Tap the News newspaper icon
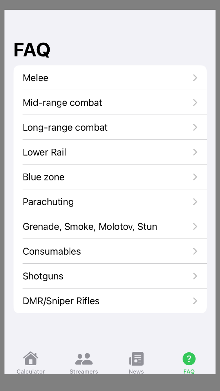The image size is (220, 391). pyautogui.click(x=136, y=358)
